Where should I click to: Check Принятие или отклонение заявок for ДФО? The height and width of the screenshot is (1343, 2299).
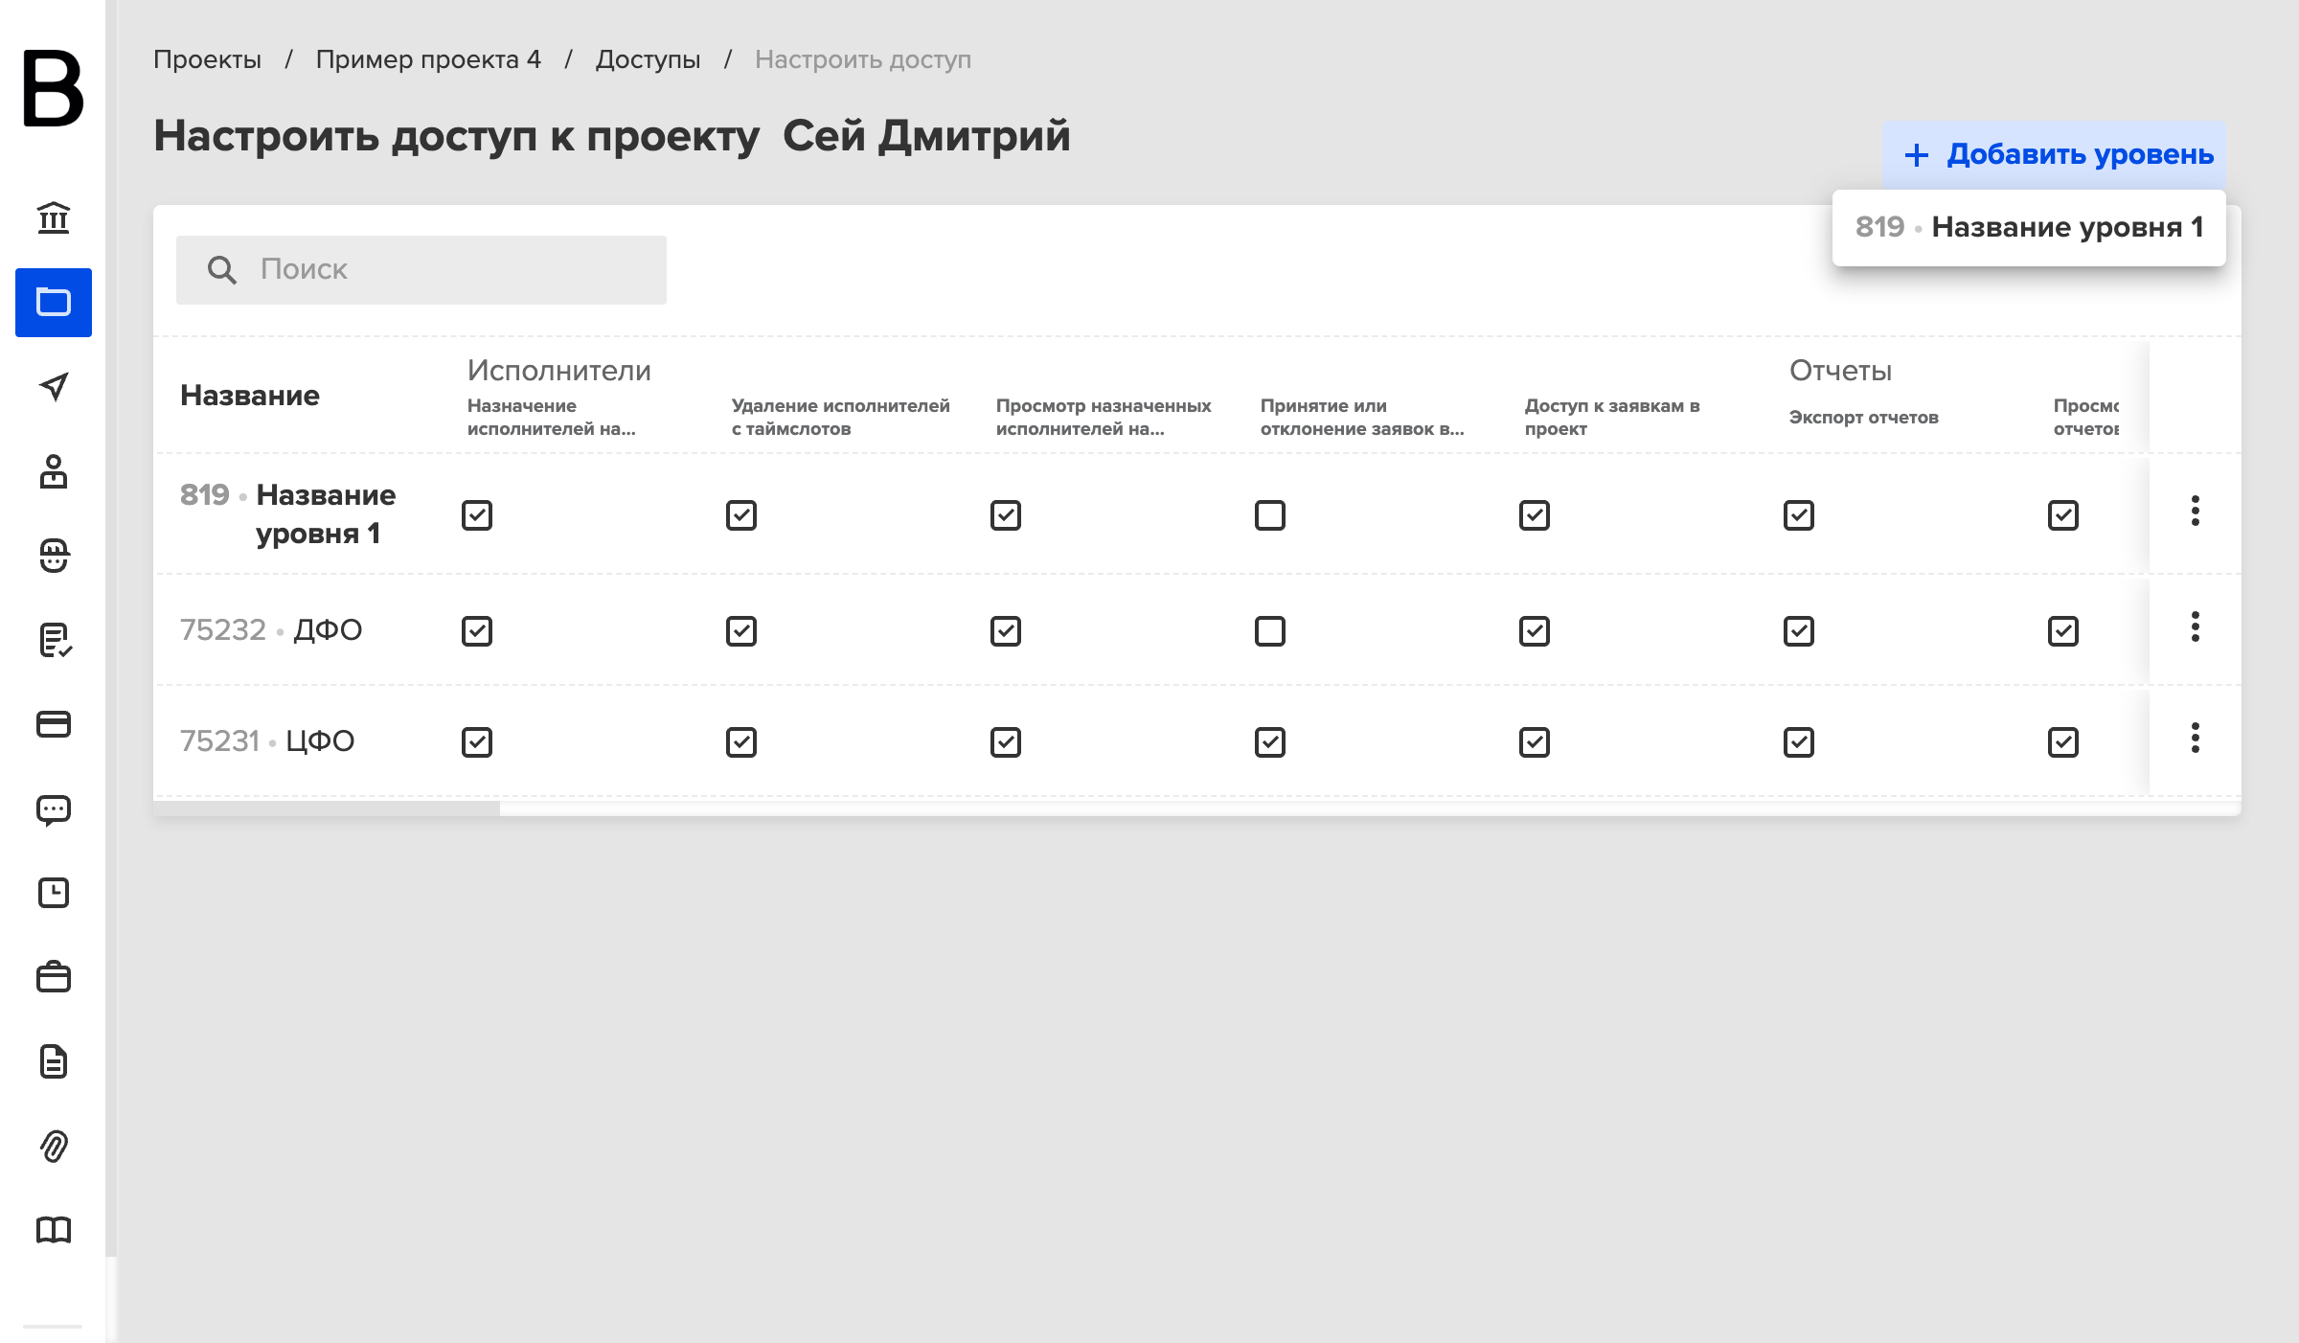click(1270, 631)
